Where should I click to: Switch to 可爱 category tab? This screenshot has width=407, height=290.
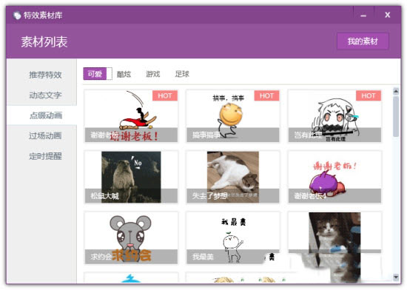point(95,74)
